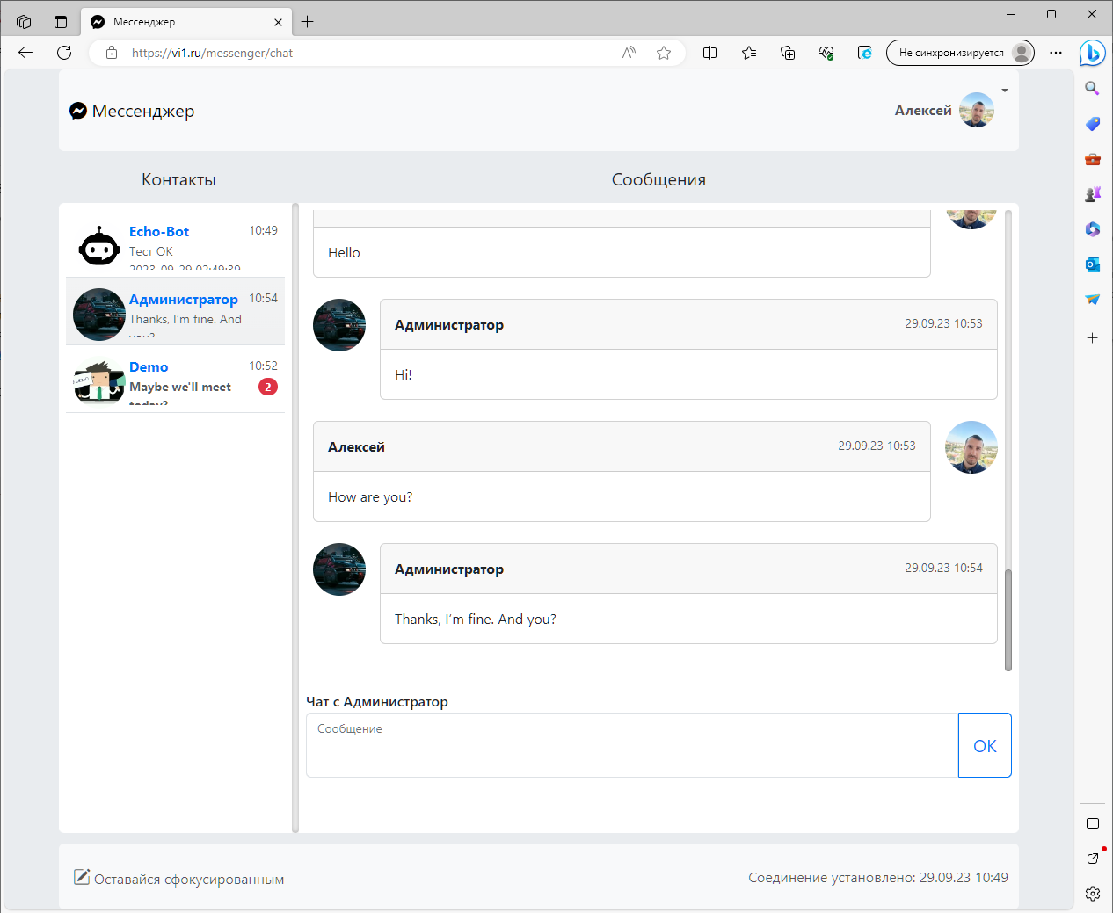
Task: Expand the account dropdown arrow near Алексей
Action: pyautogui.click(x=1004, y=89)
